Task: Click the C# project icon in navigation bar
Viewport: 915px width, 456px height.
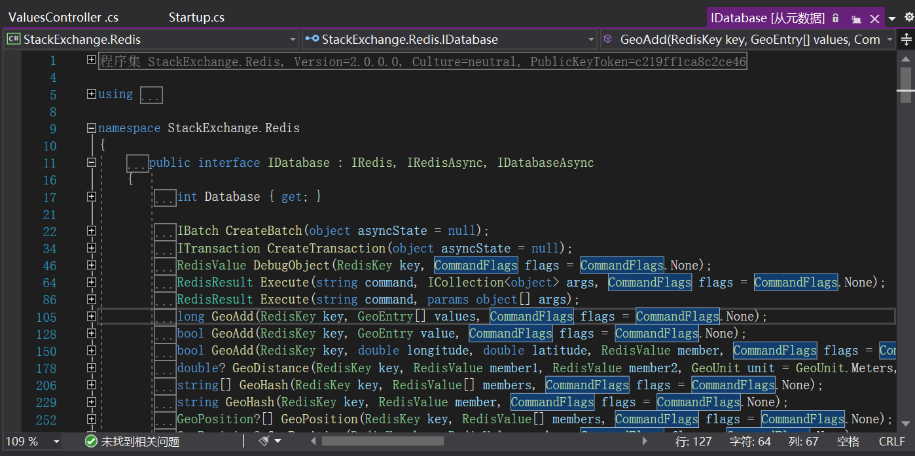Action: [x=13, y=39]
